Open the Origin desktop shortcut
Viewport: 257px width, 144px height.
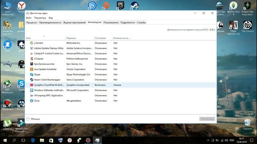coord(106,5)
